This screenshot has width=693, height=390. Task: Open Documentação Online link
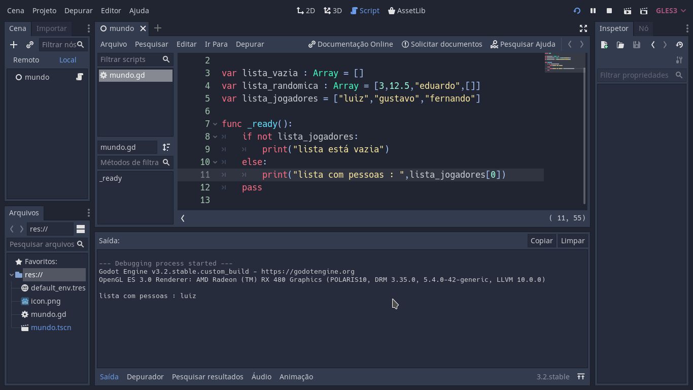(x=351, y=44)
